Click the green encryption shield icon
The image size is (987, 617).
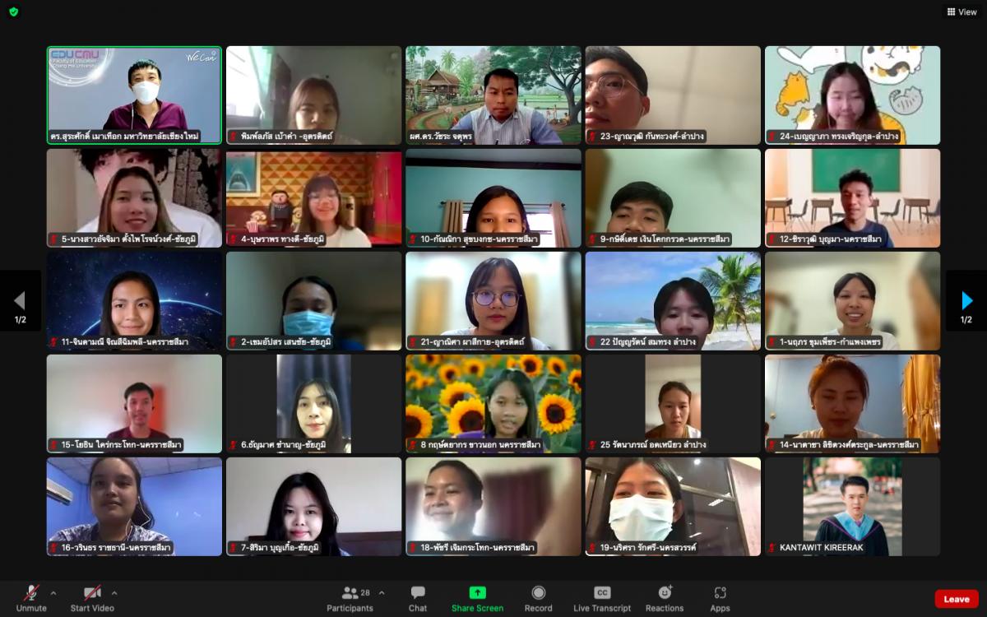13,12
